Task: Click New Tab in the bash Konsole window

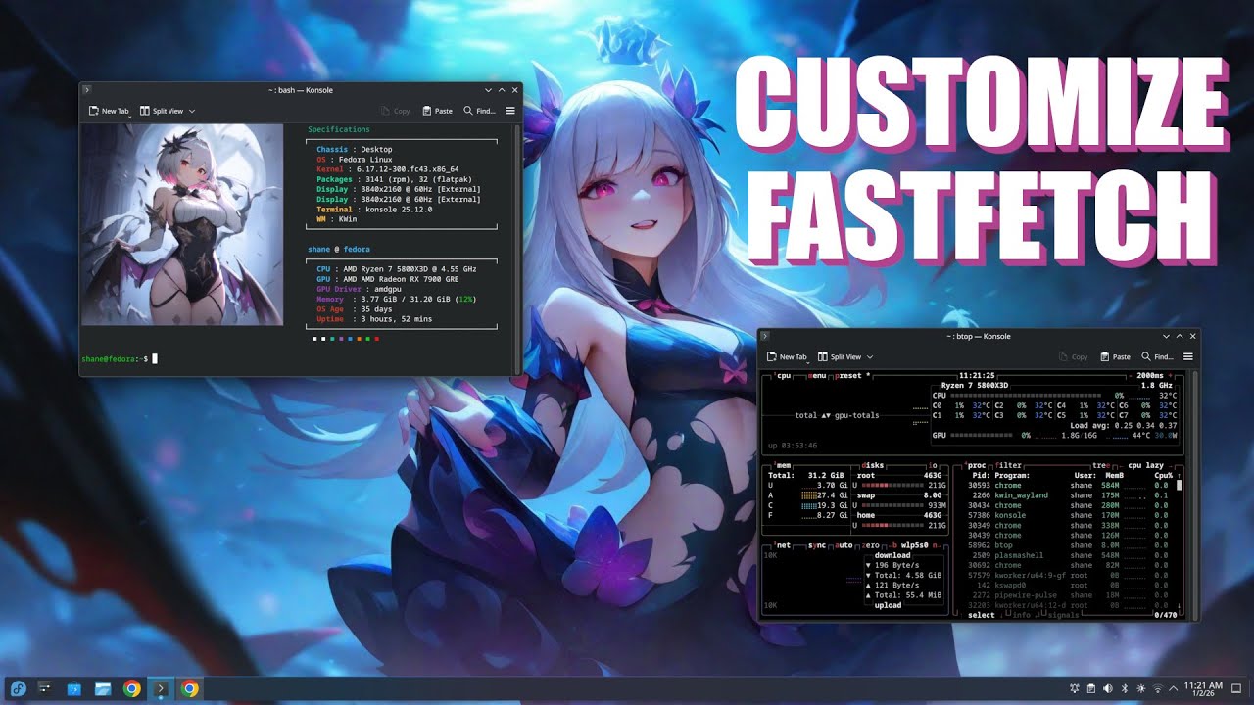Action: (x=108, y=111)
